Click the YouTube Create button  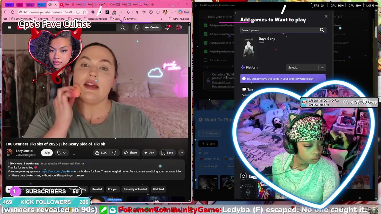pyautogui.click(x=152, y=27)
